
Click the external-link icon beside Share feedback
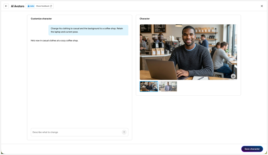click(51, 6)
